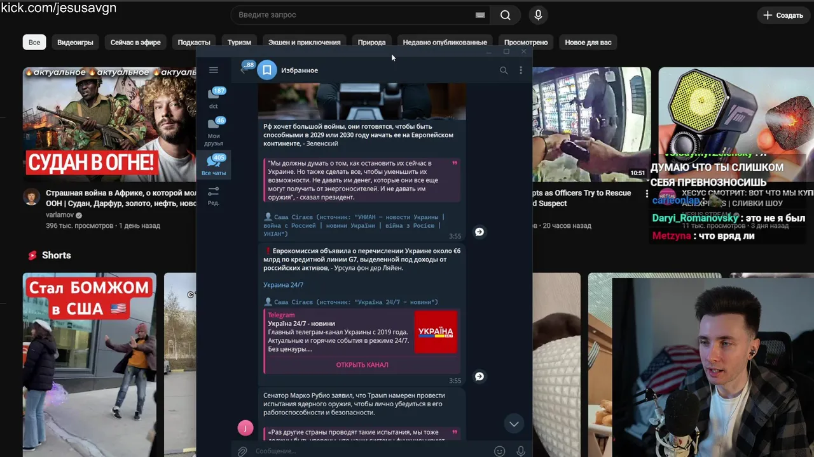Image resolution: width=814 pixels, height=457 pixels.
Task: Open the gadget video thumbnail on right
Action: (x=736, y=124)
